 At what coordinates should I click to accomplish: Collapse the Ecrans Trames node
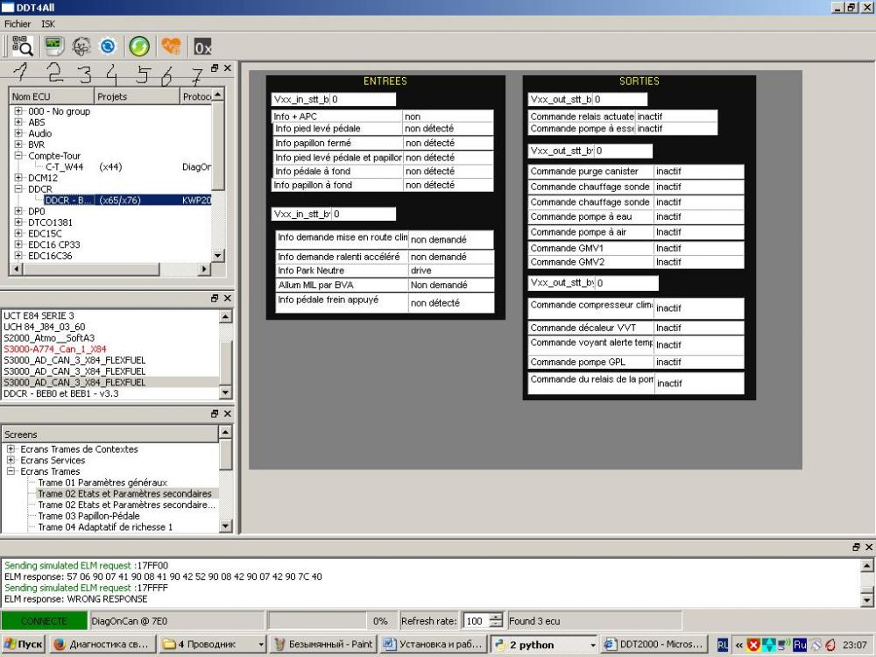[x=11, y=471]
